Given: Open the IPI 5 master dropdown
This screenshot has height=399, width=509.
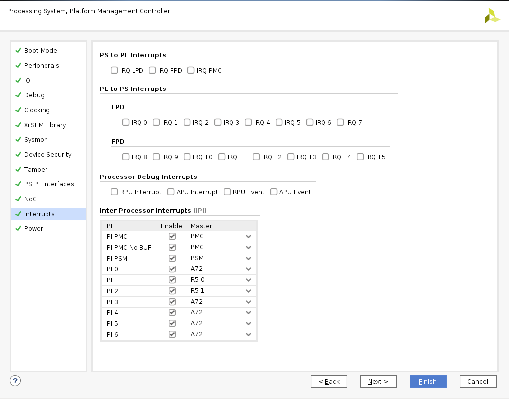Looking at the screenshot, I should 248,324.
